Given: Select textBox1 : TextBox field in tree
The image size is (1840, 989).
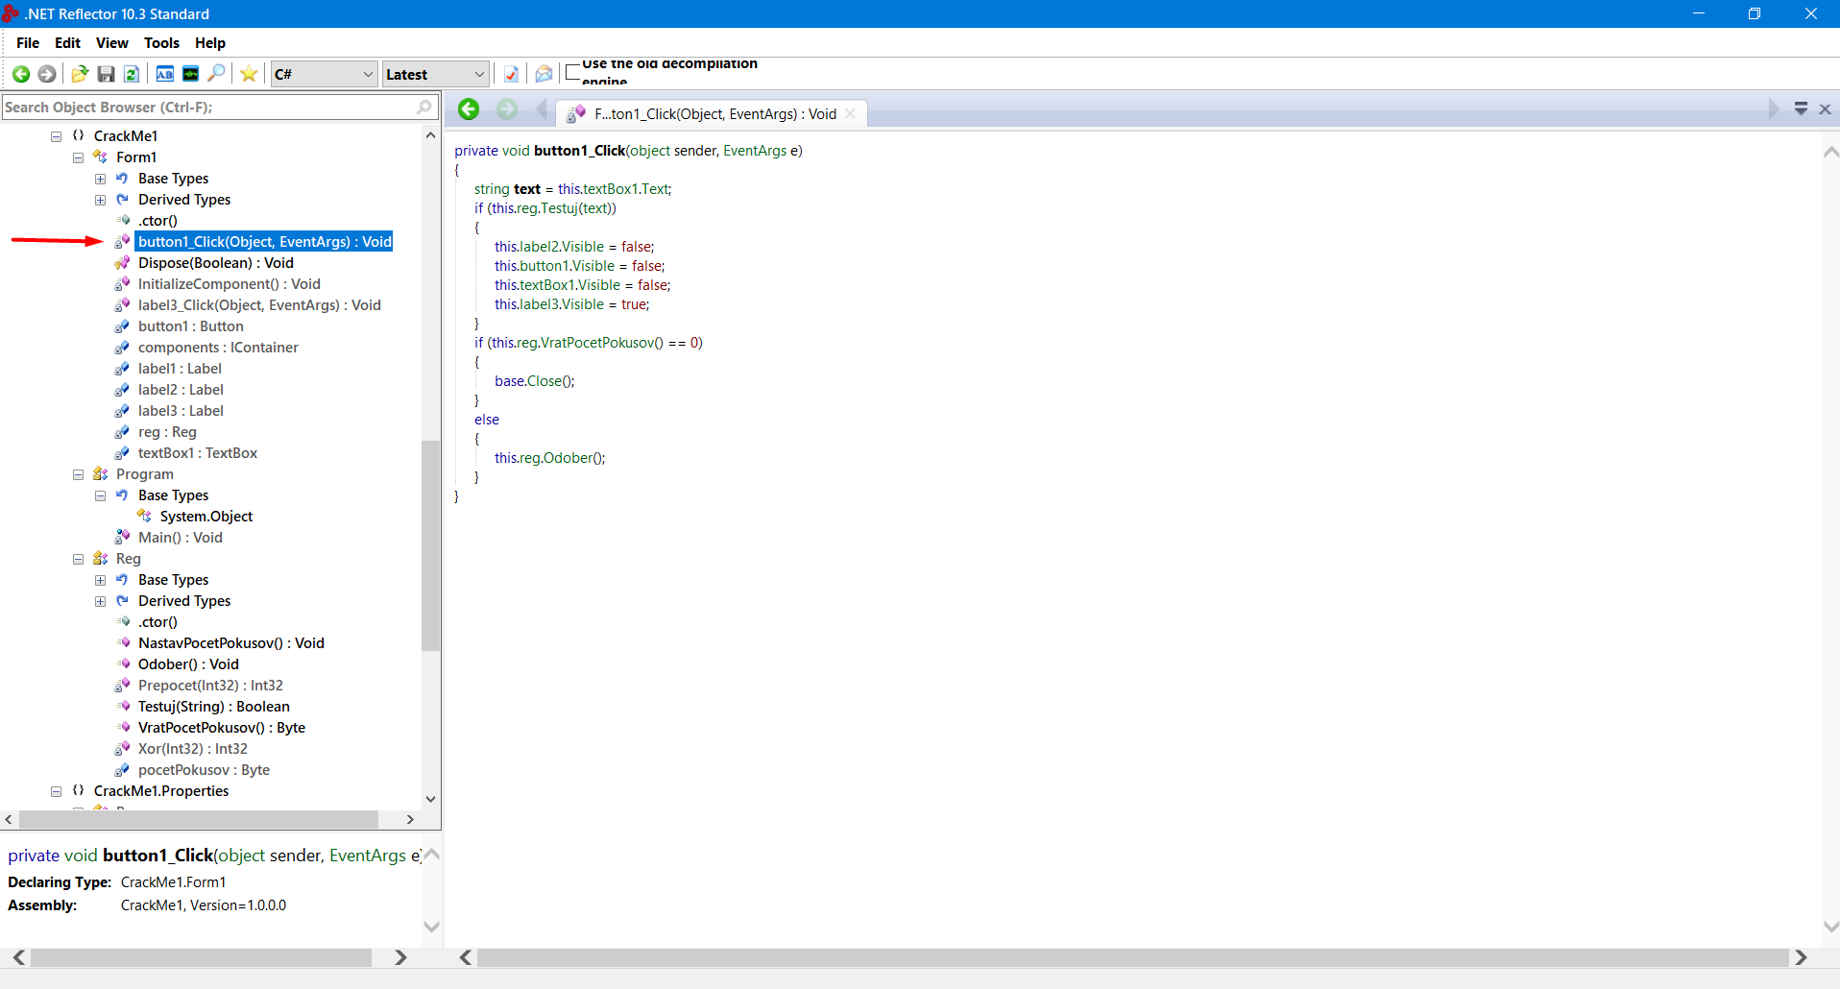Looking at the screenshot, I should point(198,453).
